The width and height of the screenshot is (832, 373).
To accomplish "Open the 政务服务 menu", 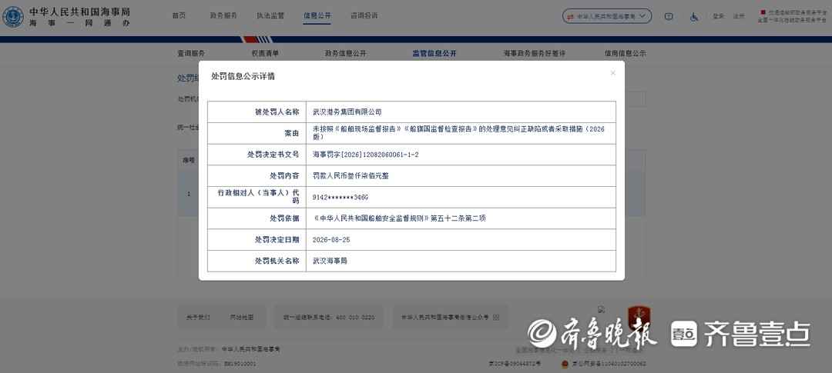I will coord(223,16).
